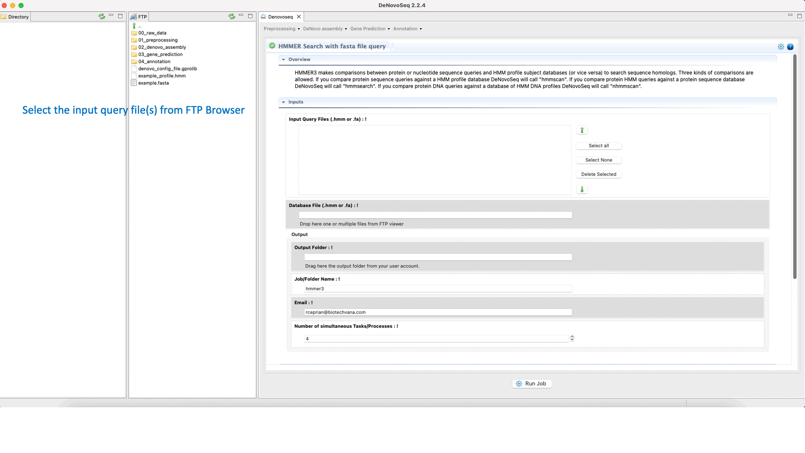Image resolution: width=805 pixels, height=453 pixels.
Task: Click the simultaneous tasks stepper arrows
Action: 572,338
